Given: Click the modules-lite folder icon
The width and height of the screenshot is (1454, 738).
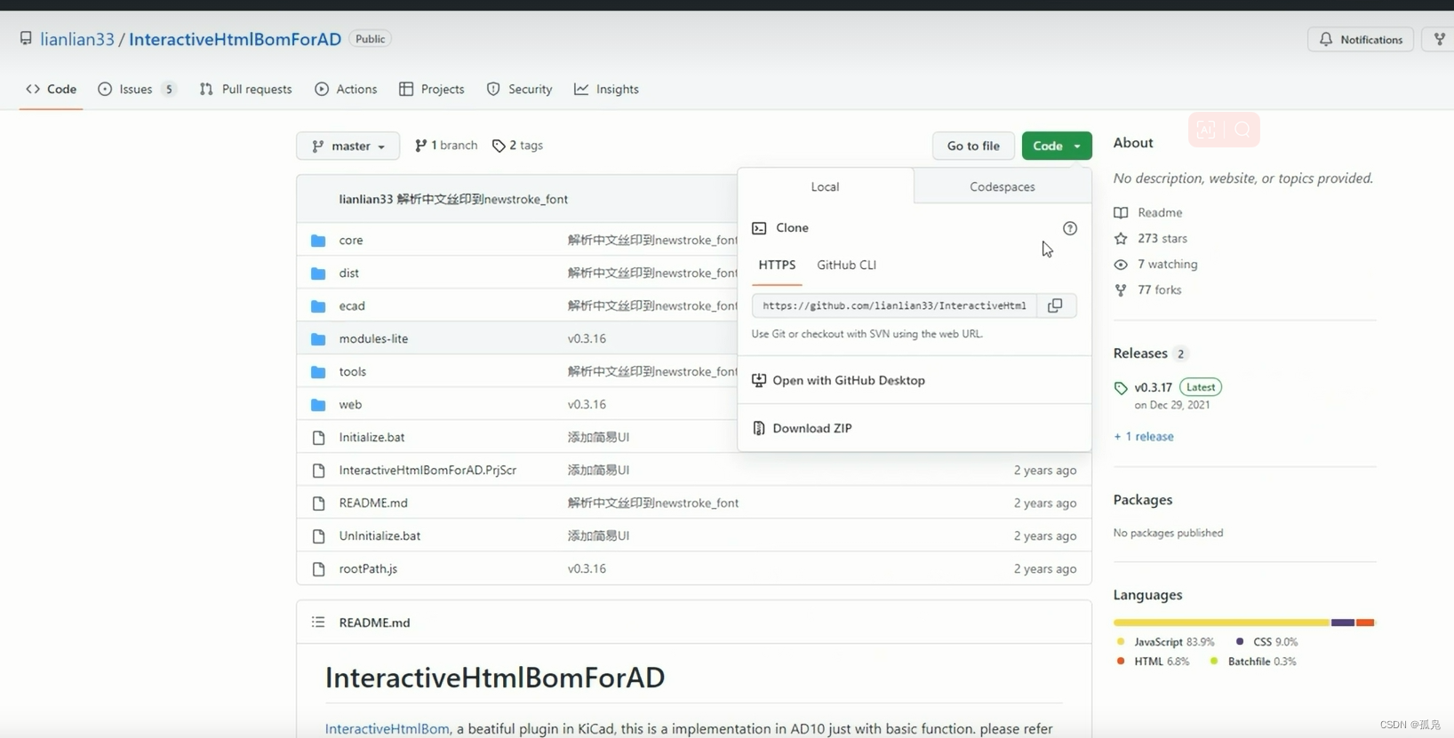Looking at the screenshot, I should (318, 339).
